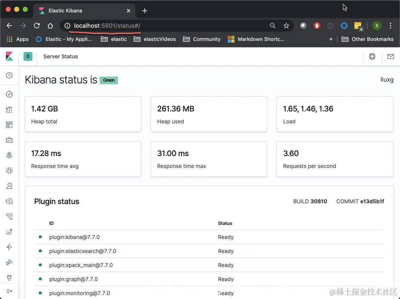
Task: Open the newsfeed mail icon
Action: [x=391, y=56]
